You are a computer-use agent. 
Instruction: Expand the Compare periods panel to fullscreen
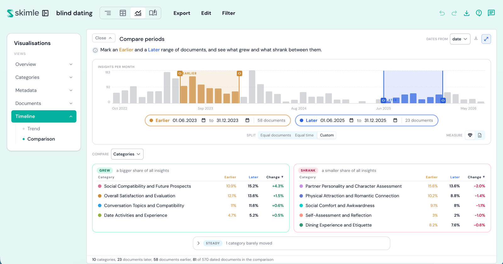[x=486, y=39]
